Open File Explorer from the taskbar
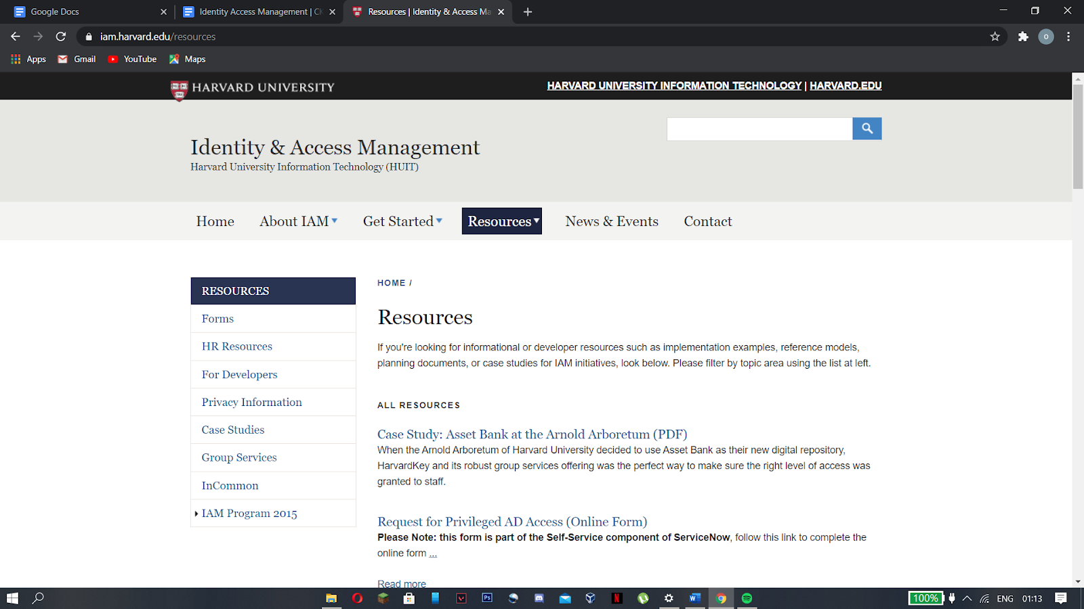The width and height of the screenshot is (1084, 609). (331, 598)
